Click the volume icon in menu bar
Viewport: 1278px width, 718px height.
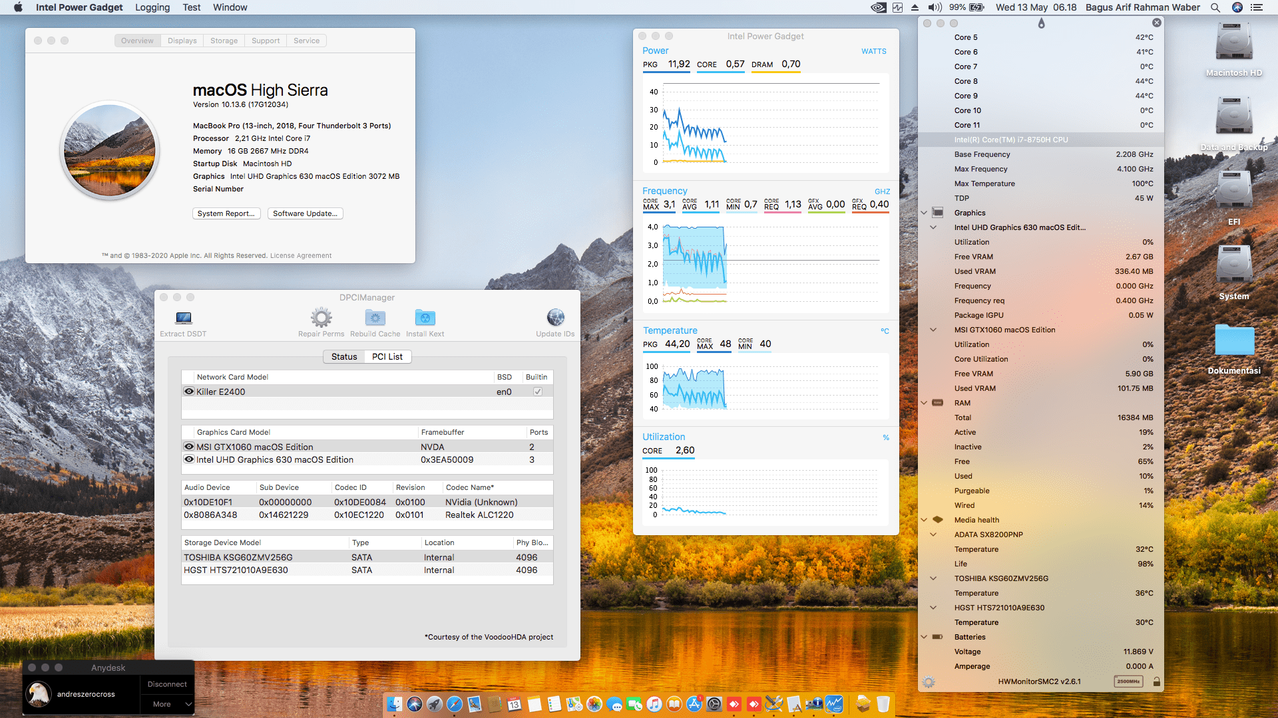935,7
